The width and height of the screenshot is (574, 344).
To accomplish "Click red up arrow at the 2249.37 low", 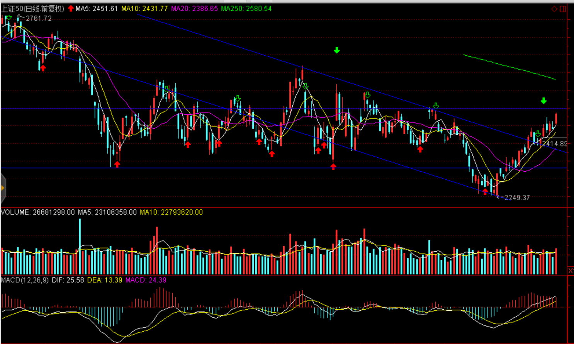I will (485, 191).
